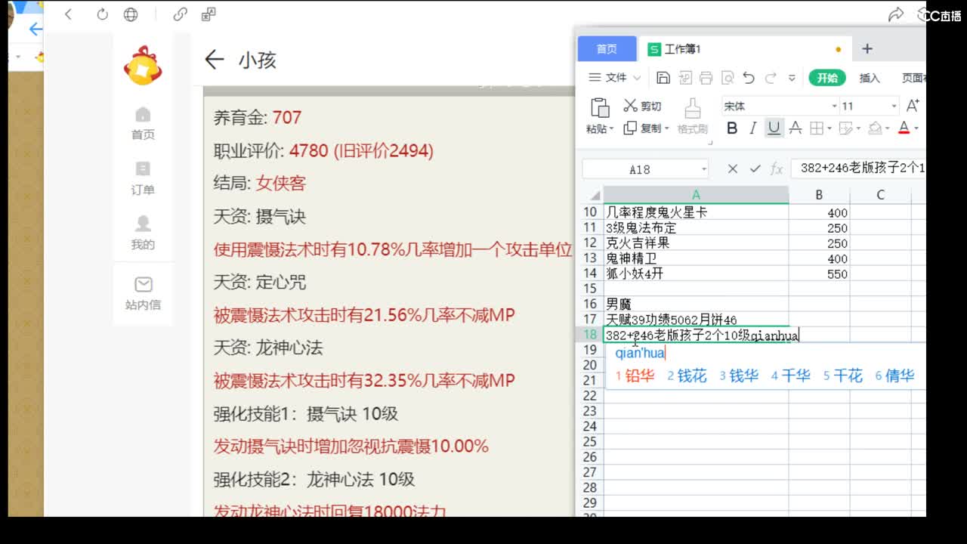Screen dimensions: 967x544
Task: Open 我的 in the site sidebar
Action: pos(143,233)
